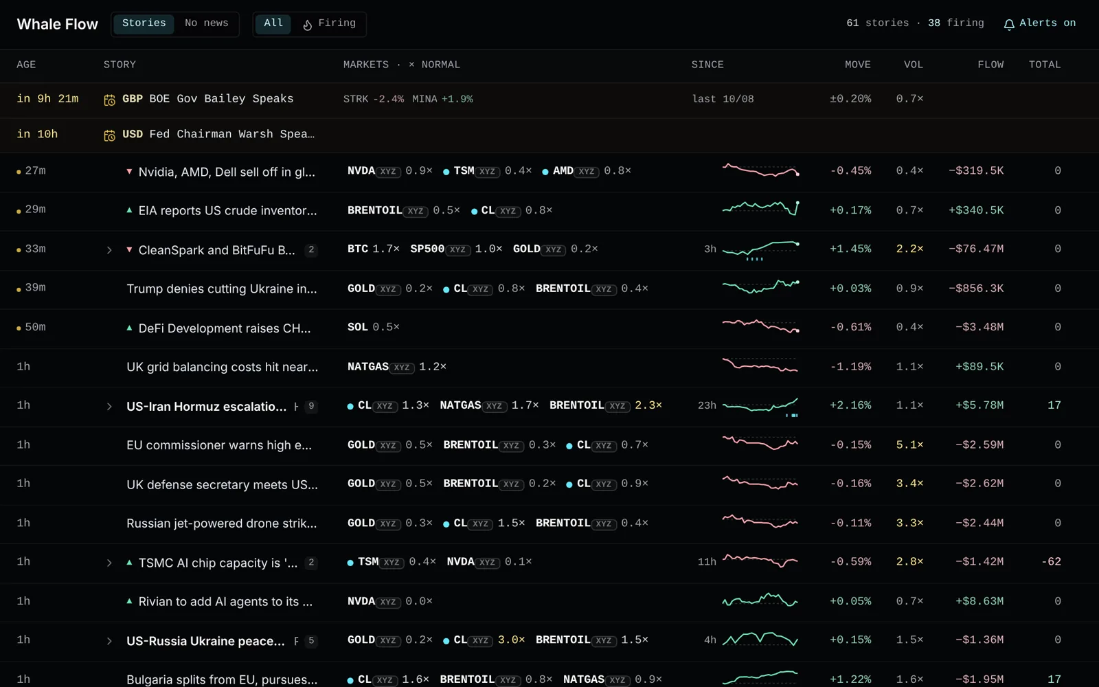Expand the CleanSpark and BitFuFu story group

pyautogui.click(x=109, y=250)
